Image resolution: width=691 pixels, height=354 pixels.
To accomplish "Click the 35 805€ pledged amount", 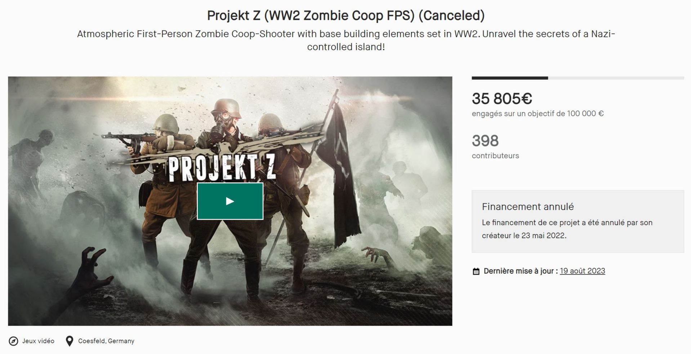I will [502, 99].
